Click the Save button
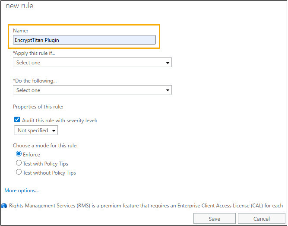The height and width of the screenshot is (226, 288). point(214,219)
